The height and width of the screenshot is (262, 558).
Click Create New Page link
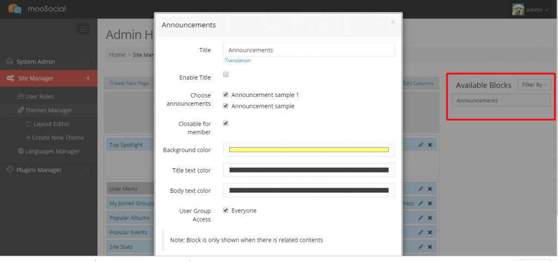[129, 83]
